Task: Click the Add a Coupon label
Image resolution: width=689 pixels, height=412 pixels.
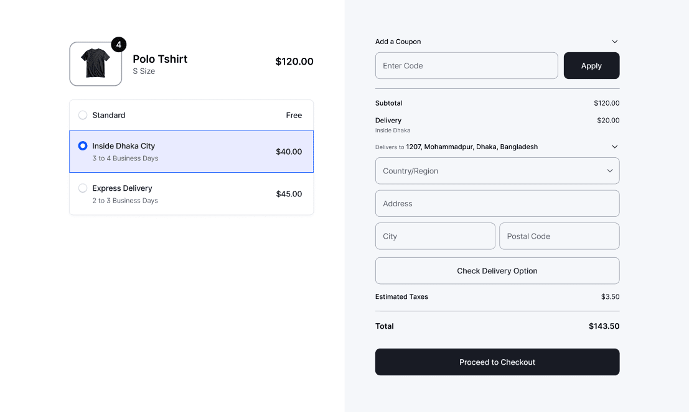Action: [x=398, y=42]
